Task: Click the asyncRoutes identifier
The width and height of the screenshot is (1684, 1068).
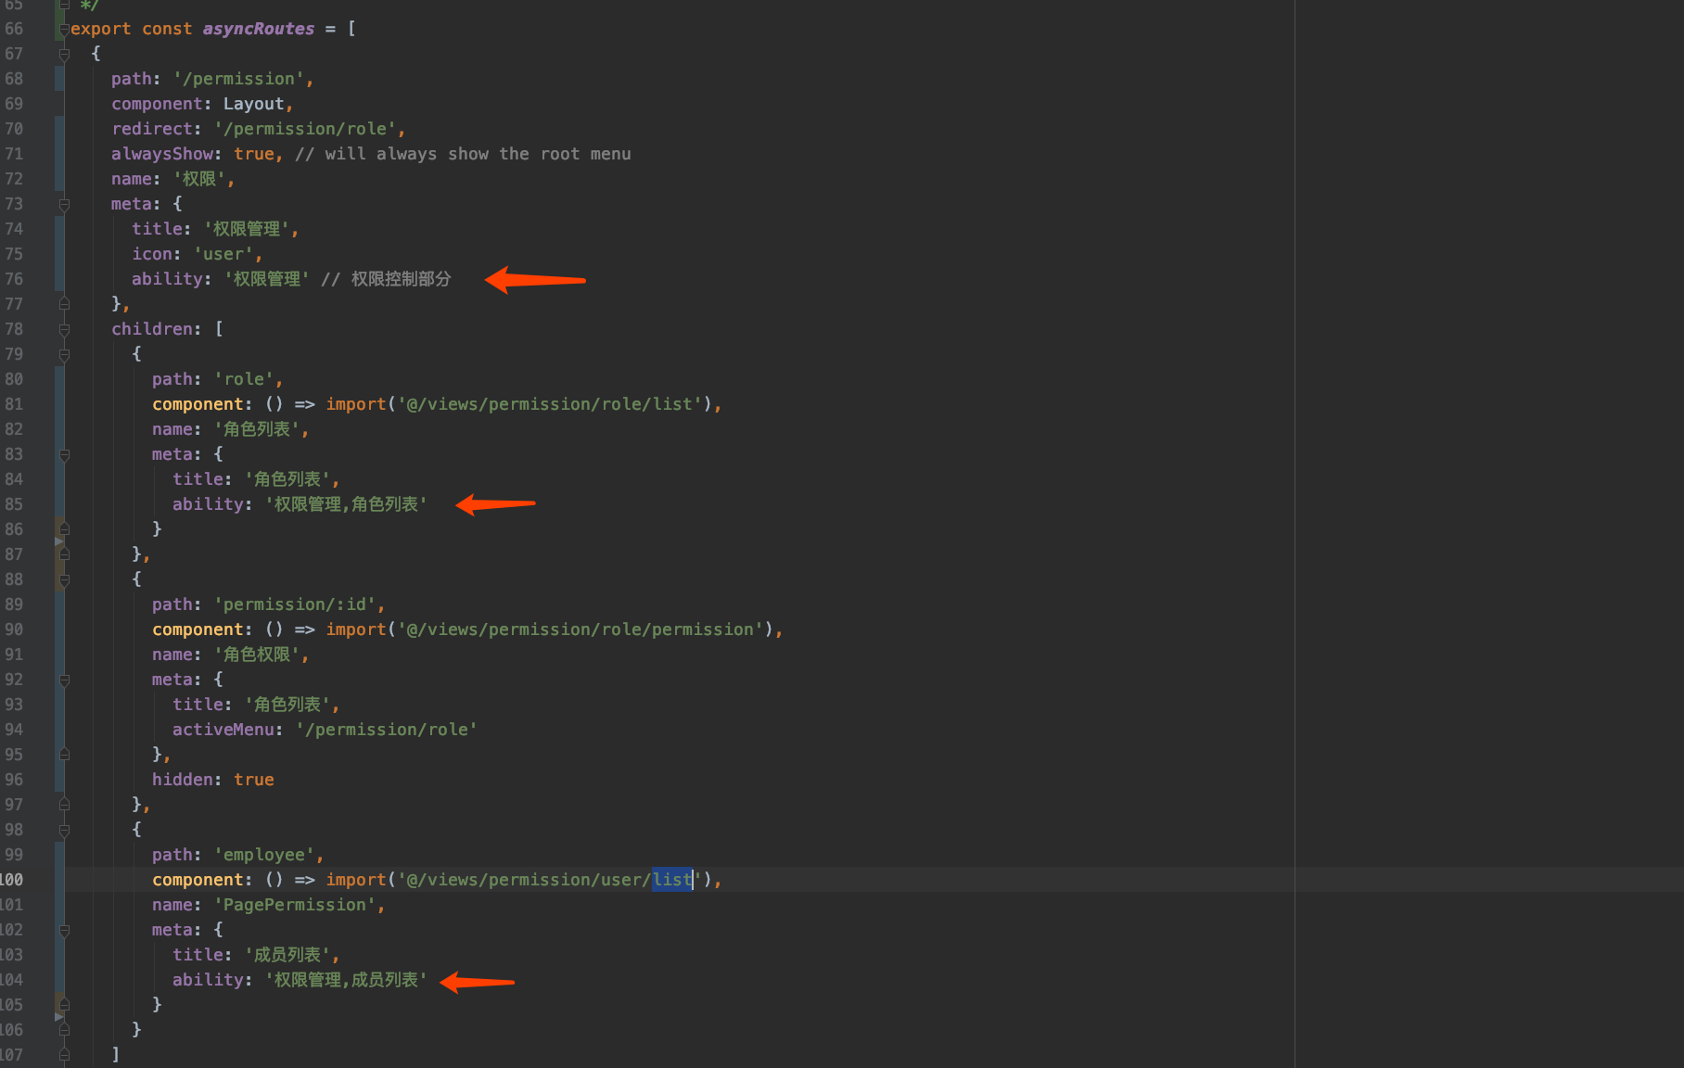Action: tap(259, 29)
